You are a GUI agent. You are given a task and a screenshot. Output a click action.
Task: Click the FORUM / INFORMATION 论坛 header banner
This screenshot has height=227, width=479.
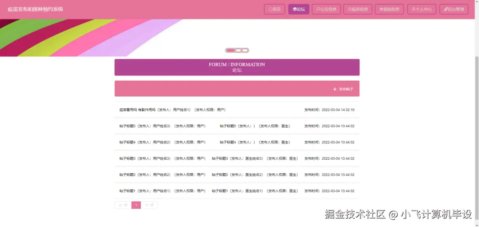tap(237, 67)
